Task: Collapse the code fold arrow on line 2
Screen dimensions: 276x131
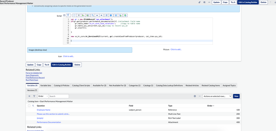Action: [70, 22]
